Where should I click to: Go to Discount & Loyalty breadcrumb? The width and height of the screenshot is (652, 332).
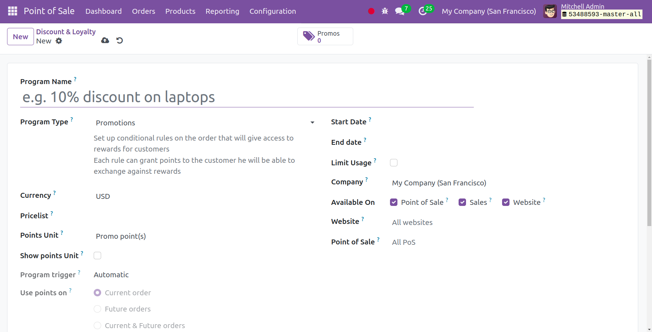66,32
